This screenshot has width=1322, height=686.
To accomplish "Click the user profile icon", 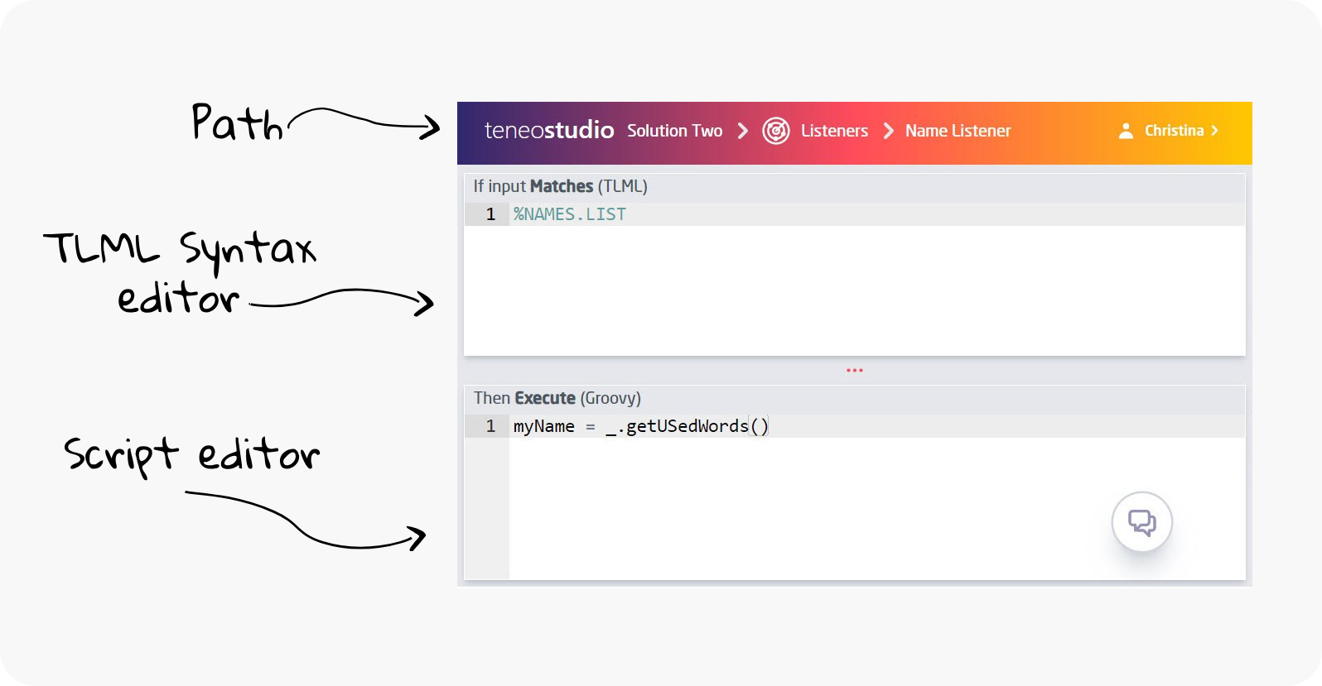I will coord(1126,131).
